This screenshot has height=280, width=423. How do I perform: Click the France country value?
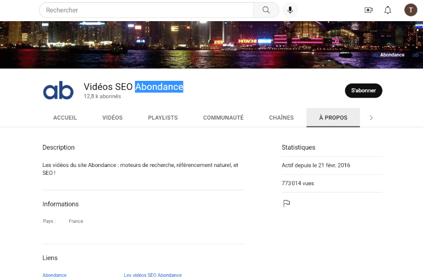[76, 221]
